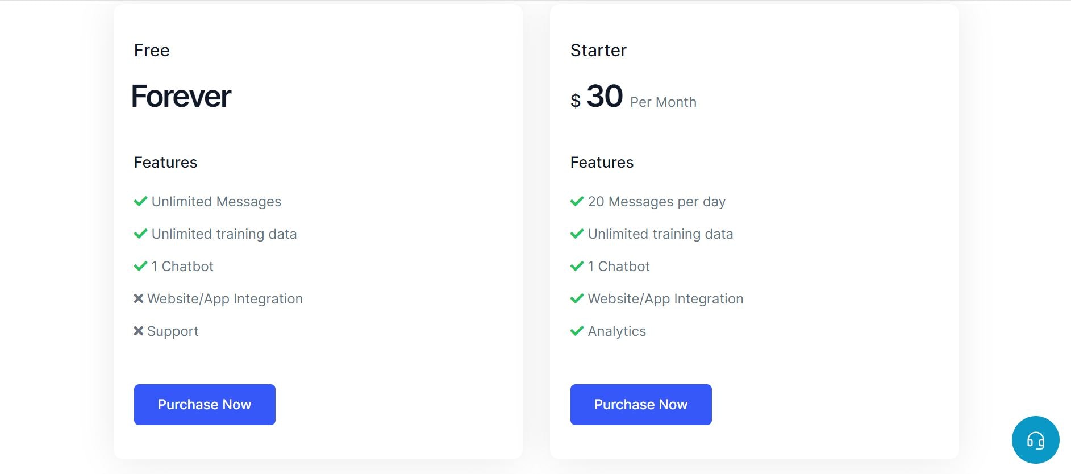Click Starter plan's 1 Chatbot checkmark

point(577,266)
